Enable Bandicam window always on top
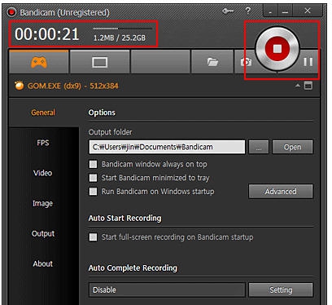332x305 pixels. pos(93,164)
